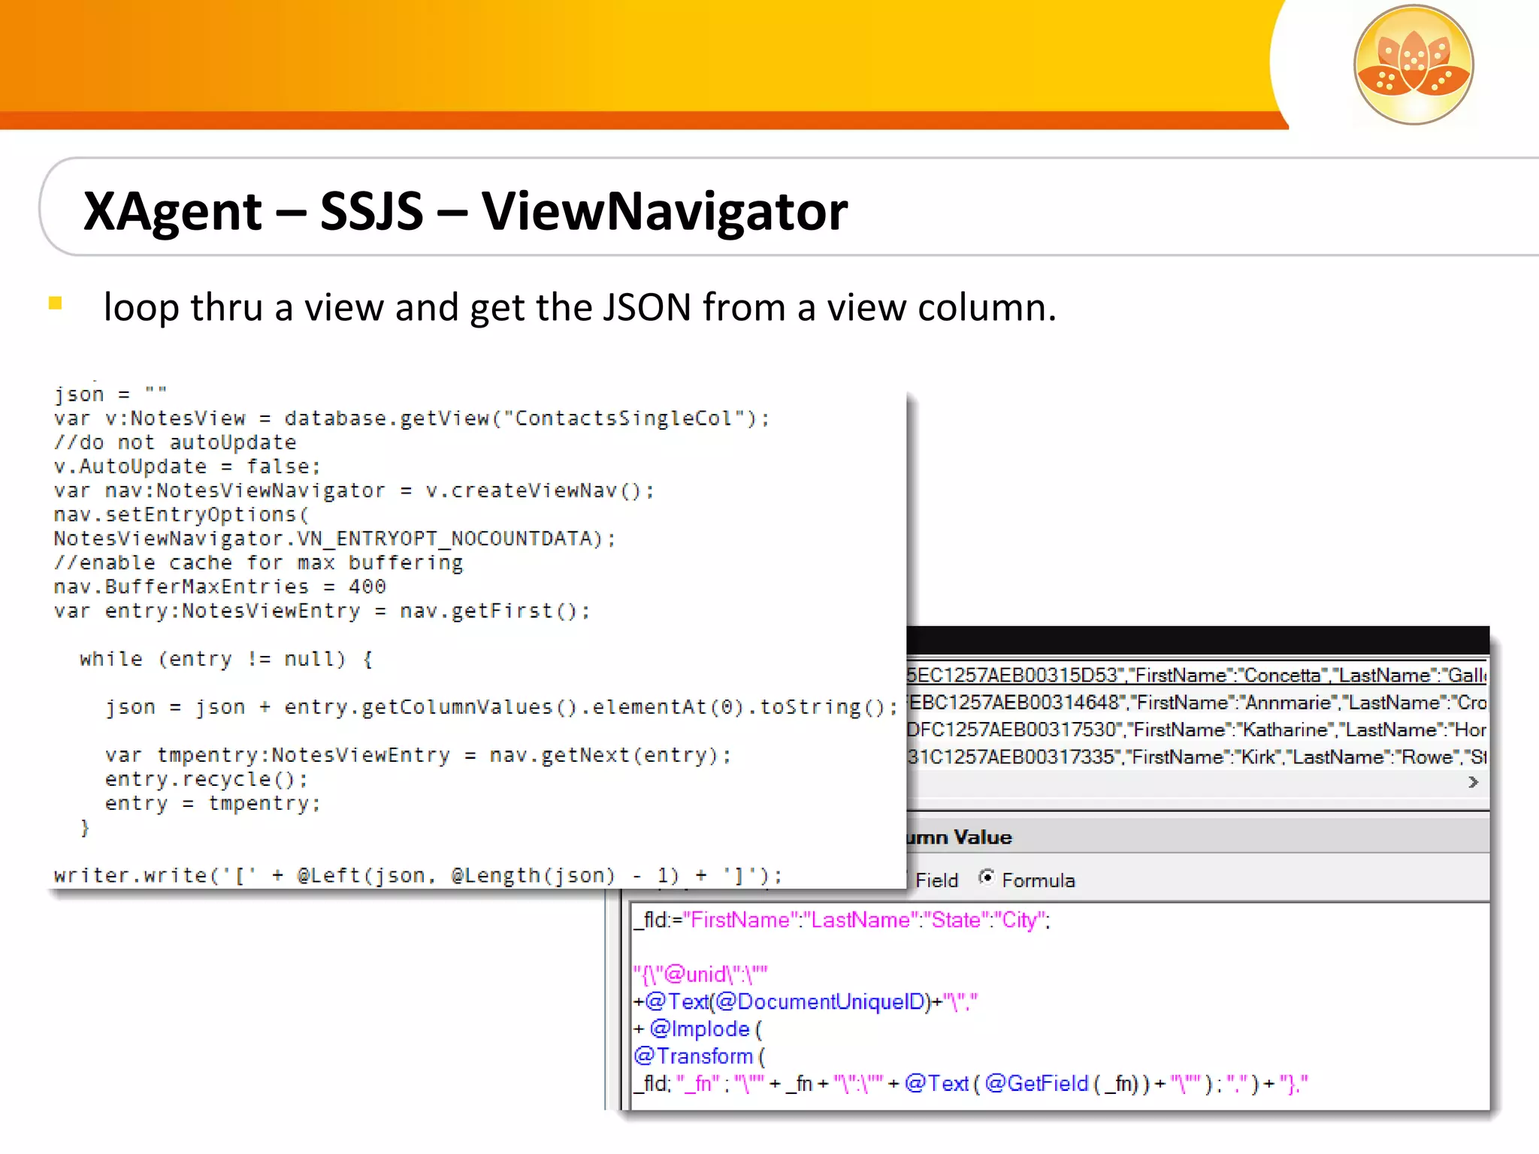Click the nav.setEntryOptions( code line
The height and width of the screenshot is (1154, 1539).
tap(181, 515)
